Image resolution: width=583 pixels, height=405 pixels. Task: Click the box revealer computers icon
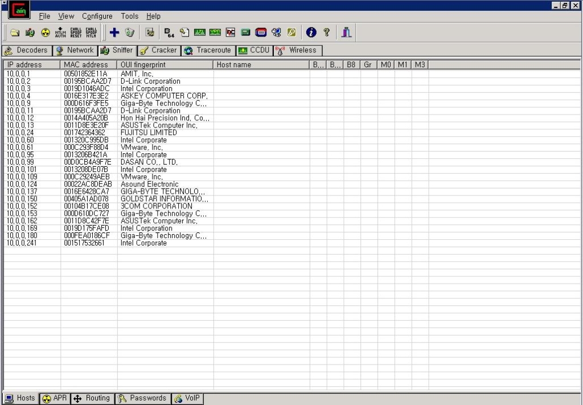[276, 32]
